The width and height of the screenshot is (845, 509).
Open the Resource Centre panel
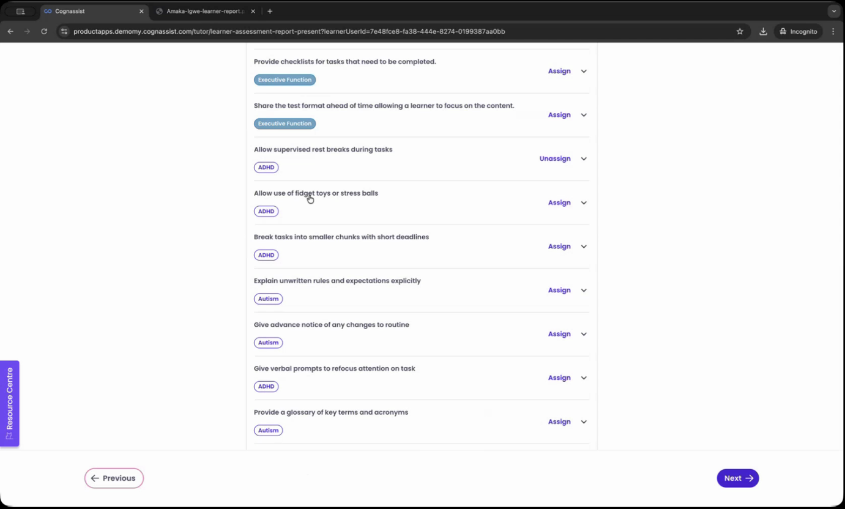[9, 403]
